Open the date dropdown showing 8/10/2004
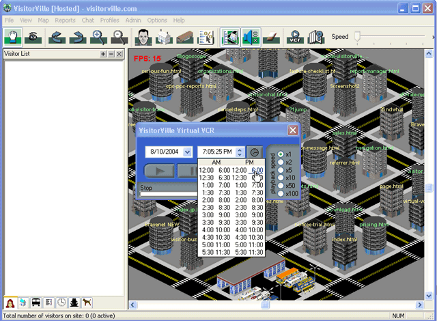 click(186, 152)
